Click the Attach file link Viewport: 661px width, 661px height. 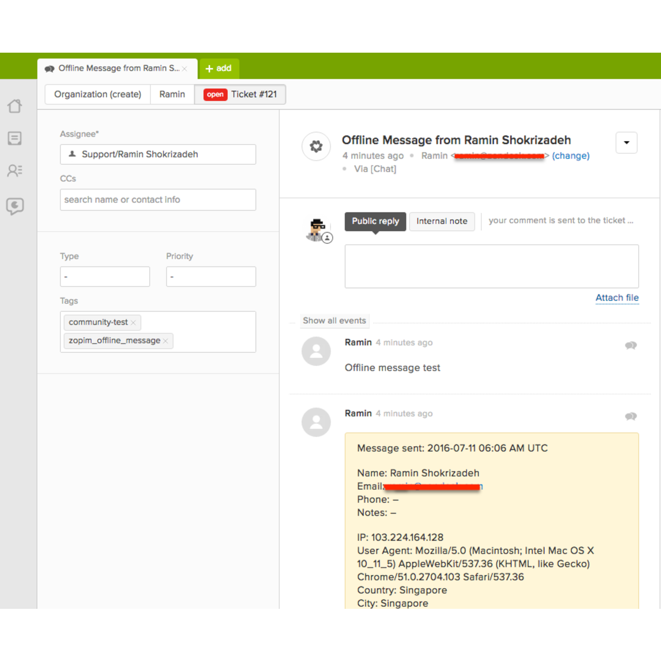tap(617, 298)
